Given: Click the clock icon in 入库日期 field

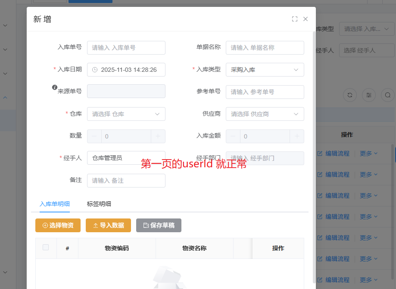Looking at the screenshot, I should click(x=95, y=70).
